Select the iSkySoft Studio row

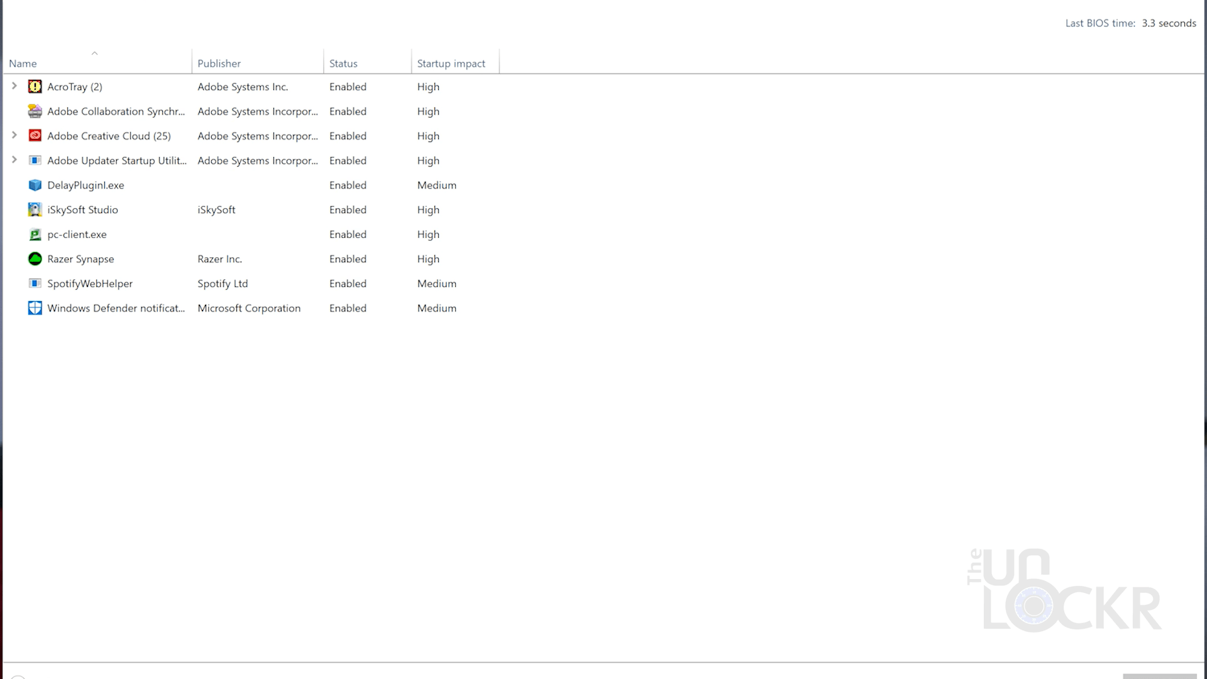point(82,210)
